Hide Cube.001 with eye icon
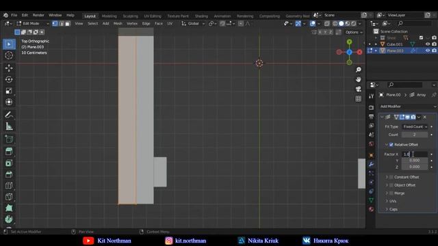 pyautogui.click(x=428, y=44)
